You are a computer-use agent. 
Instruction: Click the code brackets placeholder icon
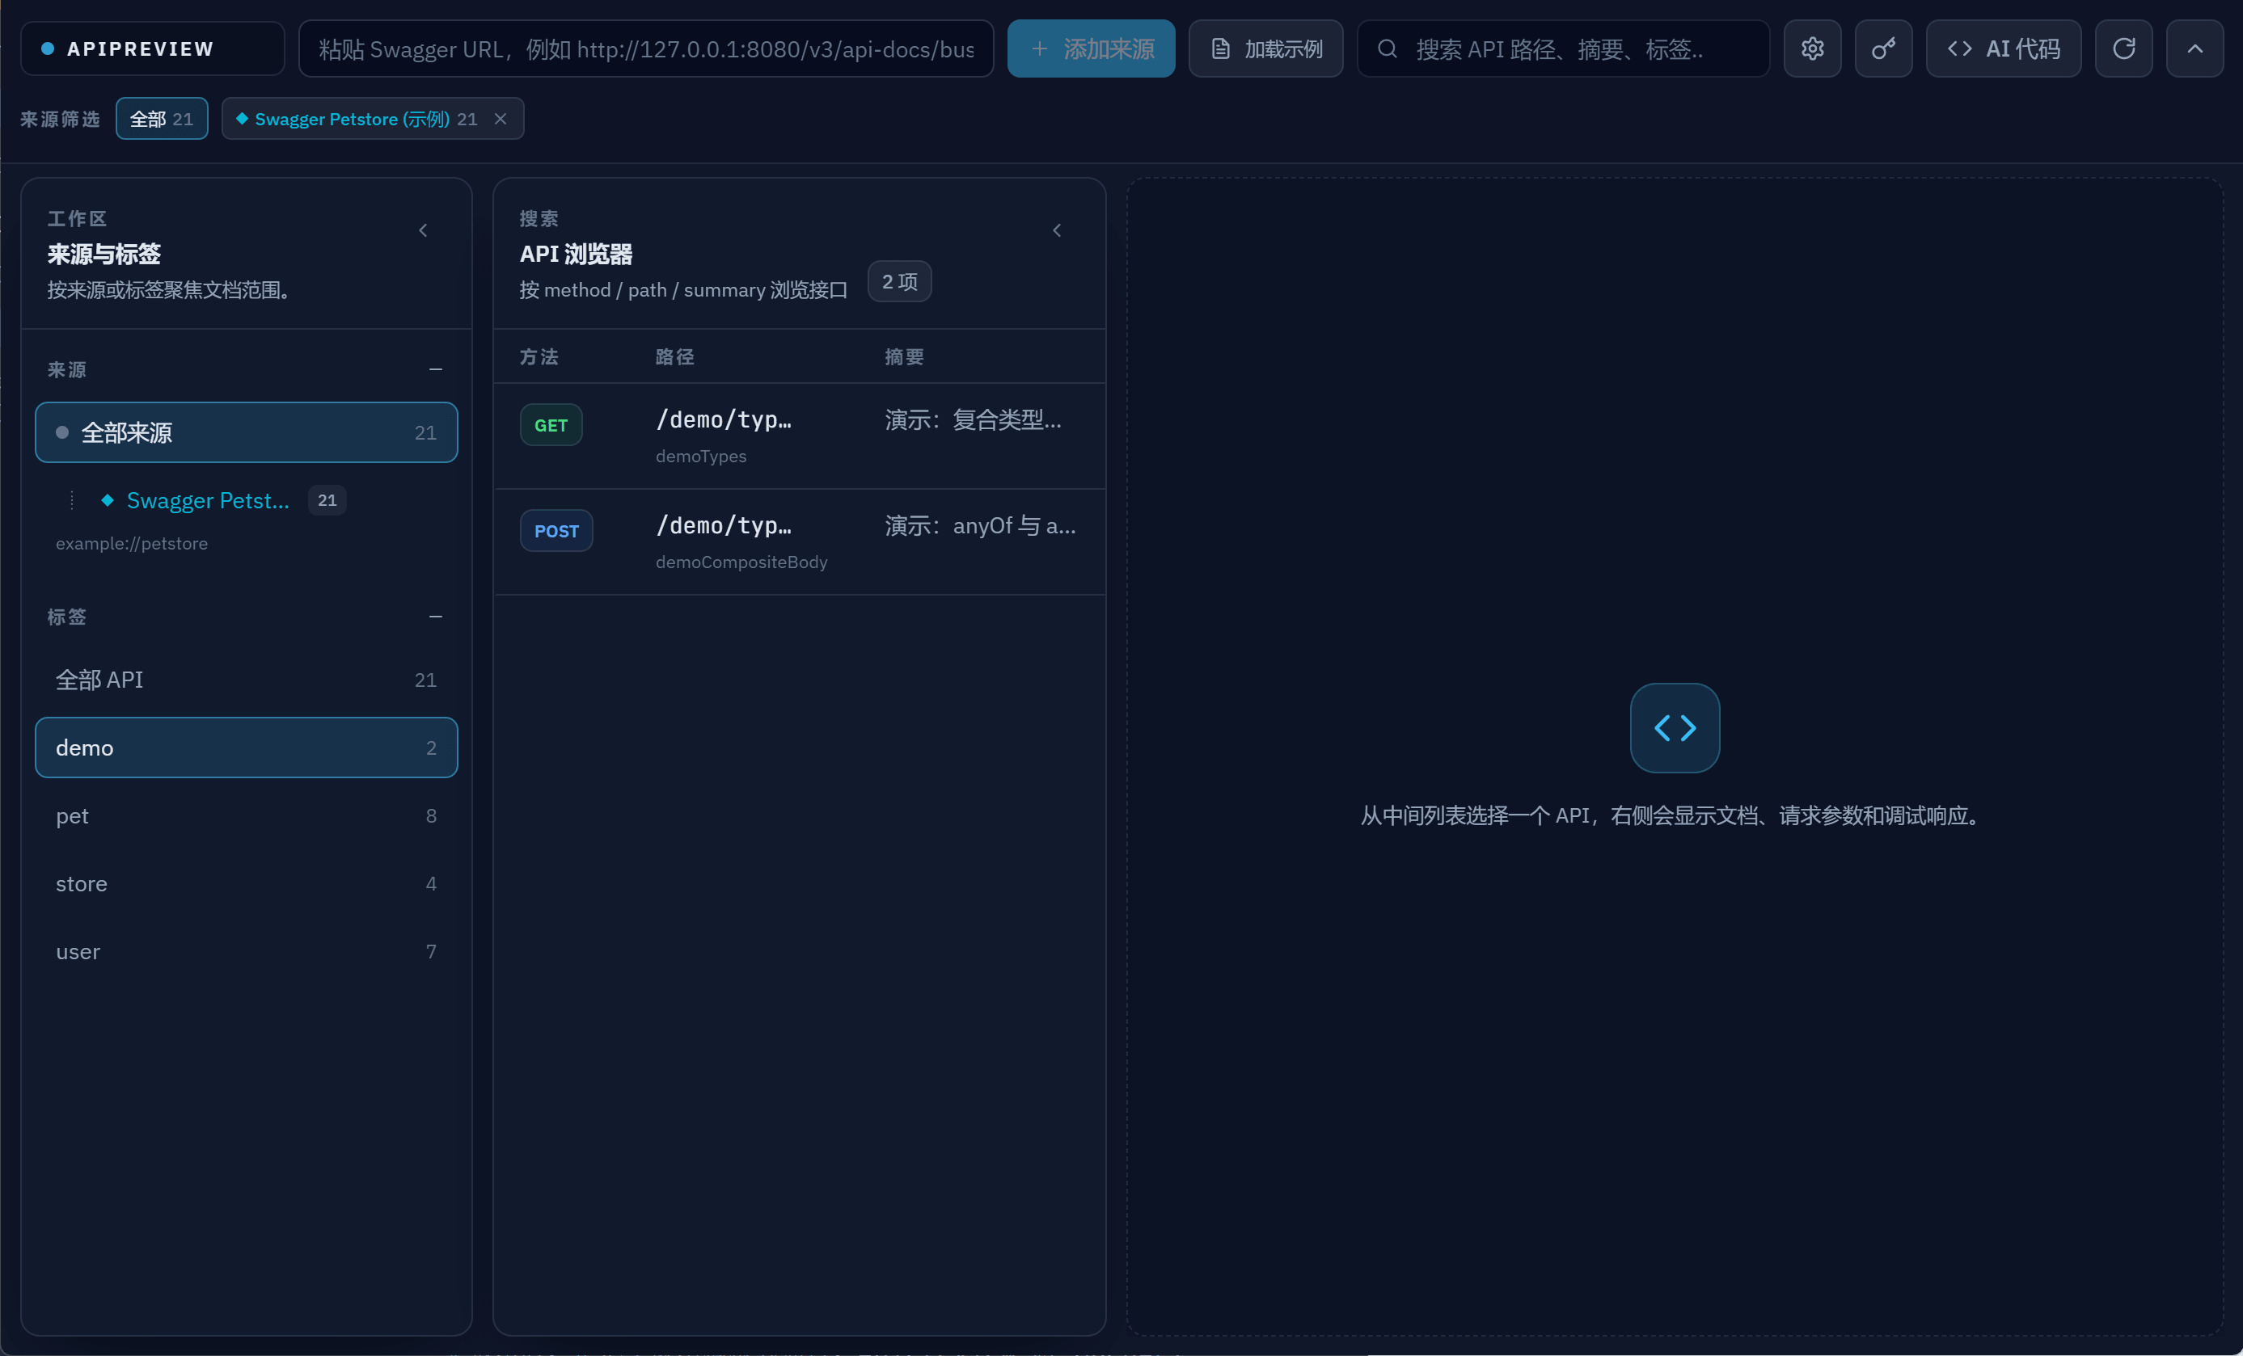1675,728
